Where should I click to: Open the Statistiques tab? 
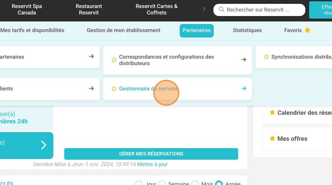pyautogui.click(x=247, y=30)
